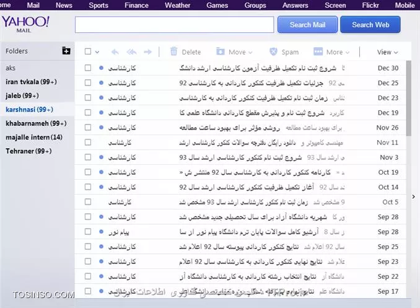Open the email dated Nov 11
420x308 pixels.
[240, 143]
